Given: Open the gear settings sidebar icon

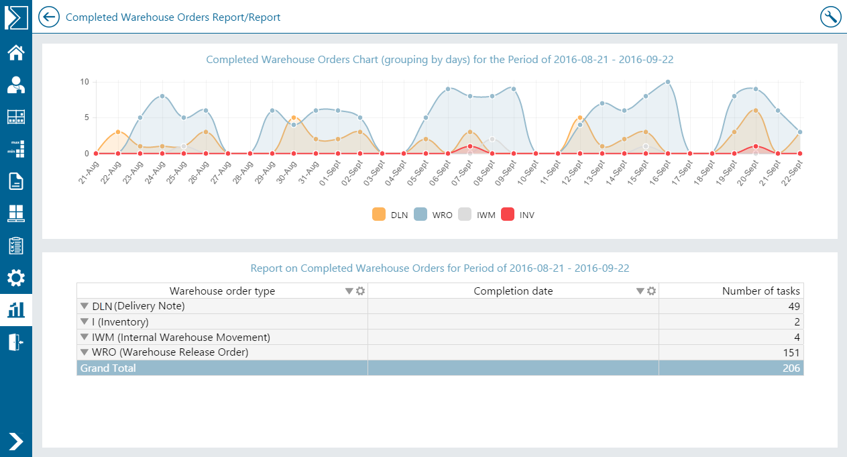Looking at the screenshot, I should click(16, 278).
